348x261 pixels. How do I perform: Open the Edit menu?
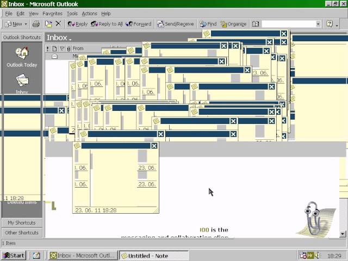pyautogui.click(x=21, y=14)
